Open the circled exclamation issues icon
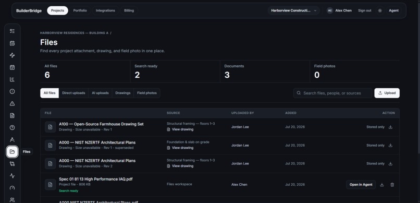The height and width of the screenshot is (203, 420). pos(12,91)
